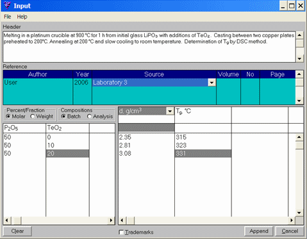Open the d, g/cm³ property dropdown
This screenshot has width=307, height=239.
(170, 111)
